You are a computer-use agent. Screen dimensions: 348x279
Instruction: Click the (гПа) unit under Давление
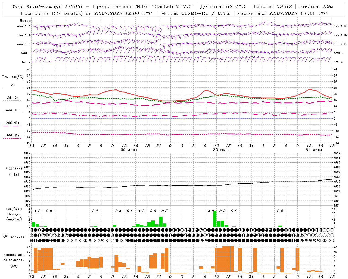point(14,175)
